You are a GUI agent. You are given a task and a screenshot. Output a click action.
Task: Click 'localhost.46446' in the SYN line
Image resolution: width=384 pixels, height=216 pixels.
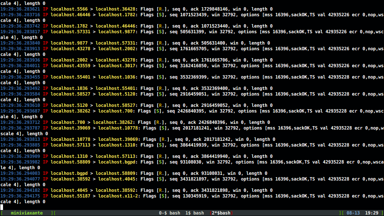click(x=71, y=15)
